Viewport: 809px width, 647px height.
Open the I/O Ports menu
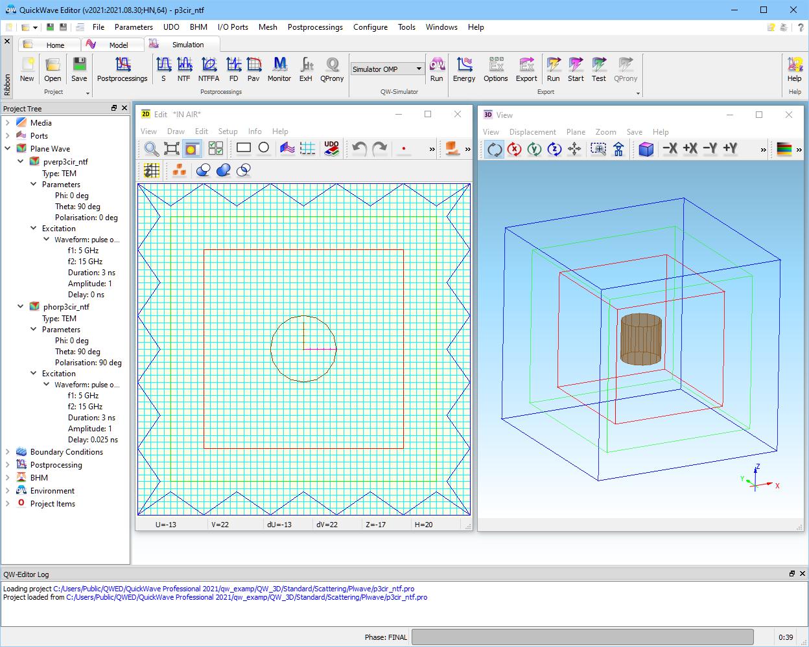[233, 27]
